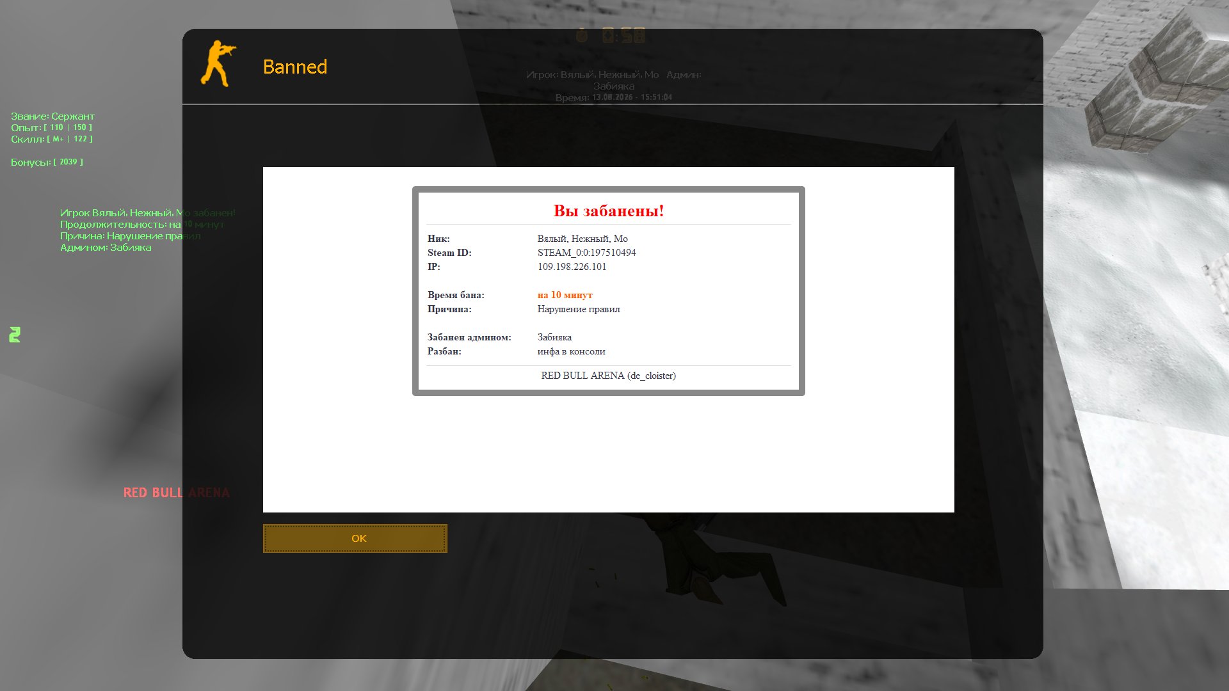Click the "Опыт: [ 110 | 150 ]" HUD line
Image resolution: width=1229 pixels, height=691 pixels.
point(51,127)
